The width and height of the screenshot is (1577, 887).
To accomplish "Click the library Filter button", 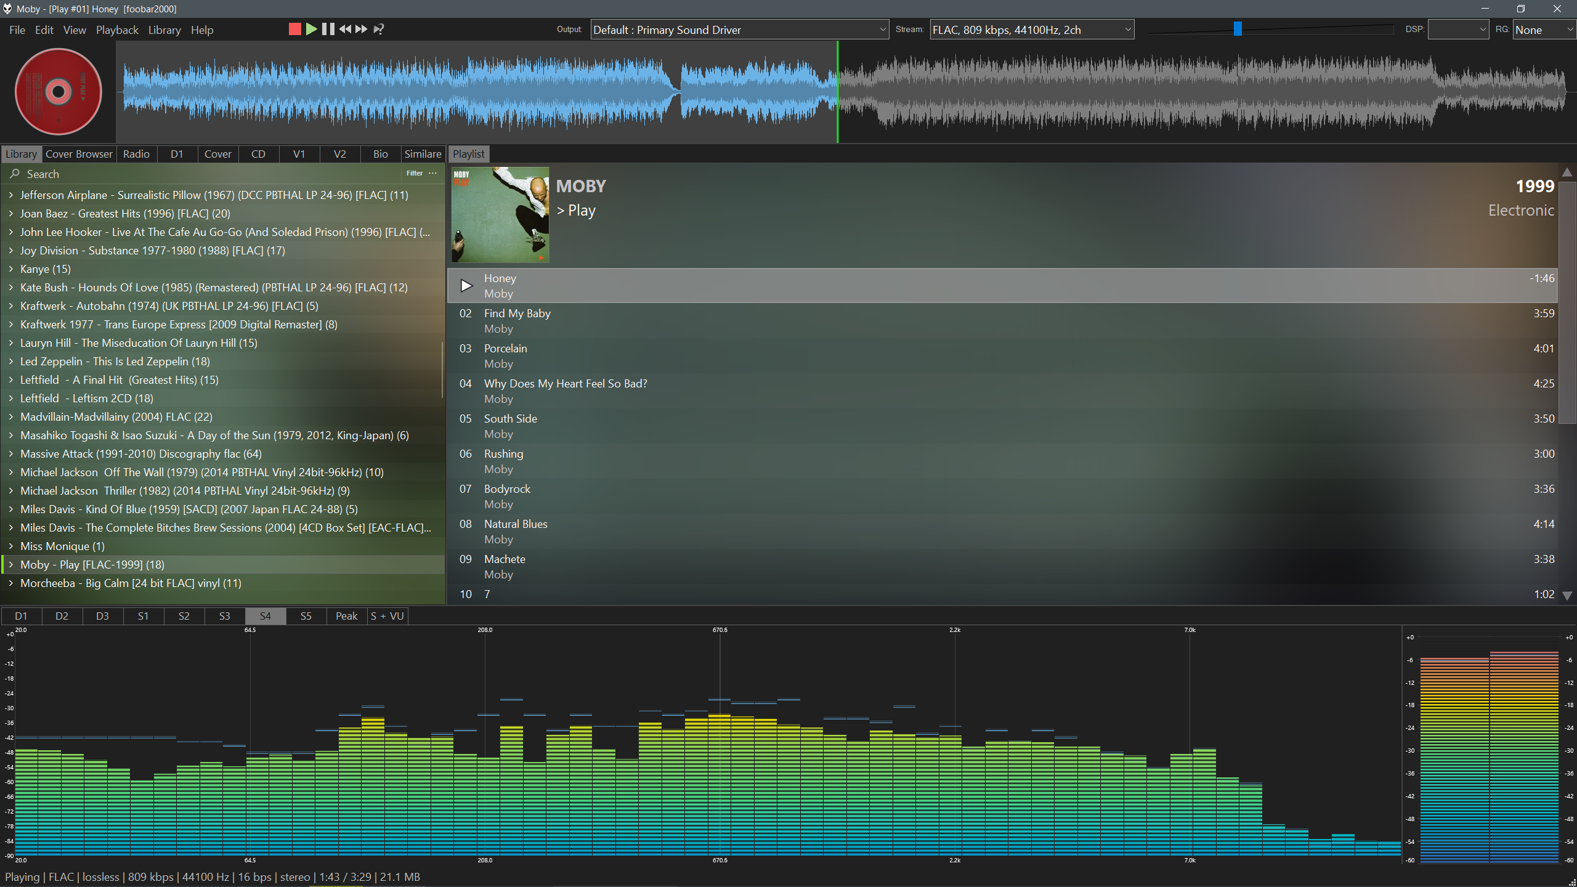I will coord(415,173).
